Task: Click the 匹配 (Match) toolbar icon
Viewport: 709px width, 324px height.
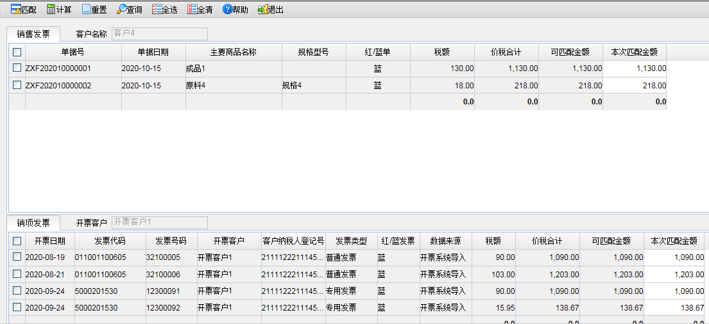Action: 23,10
